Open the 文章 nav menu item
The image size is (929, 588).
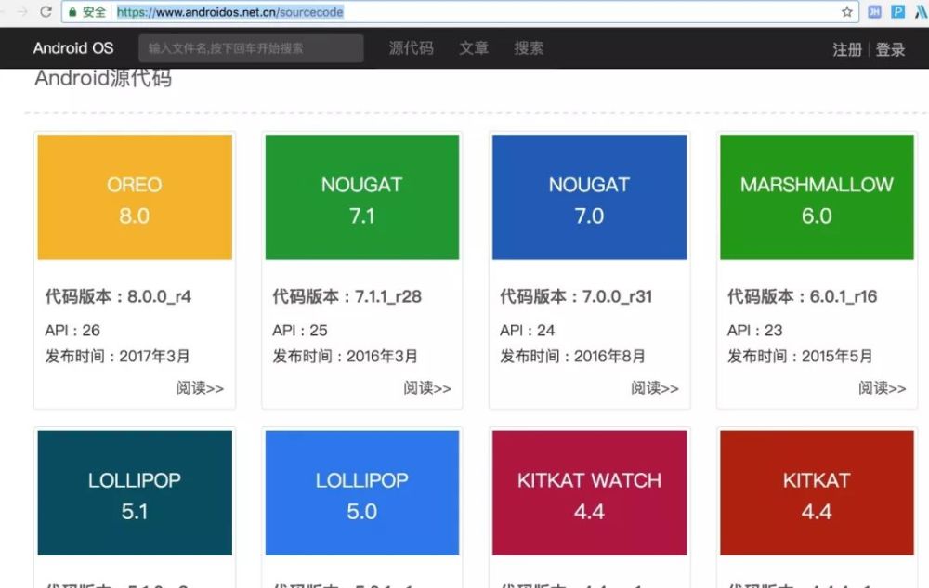[x=474, y=48]
